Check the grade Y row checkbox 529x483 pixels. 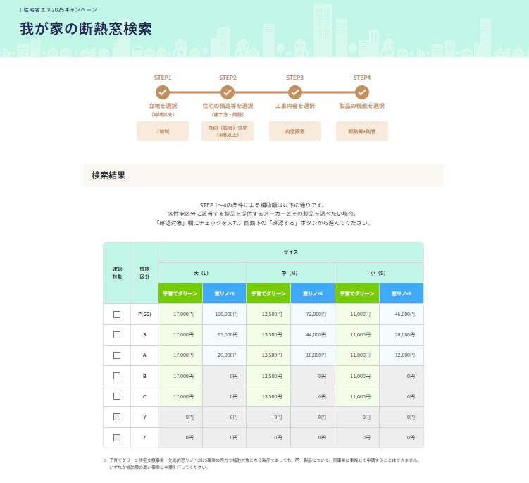[x=117, y=417]
